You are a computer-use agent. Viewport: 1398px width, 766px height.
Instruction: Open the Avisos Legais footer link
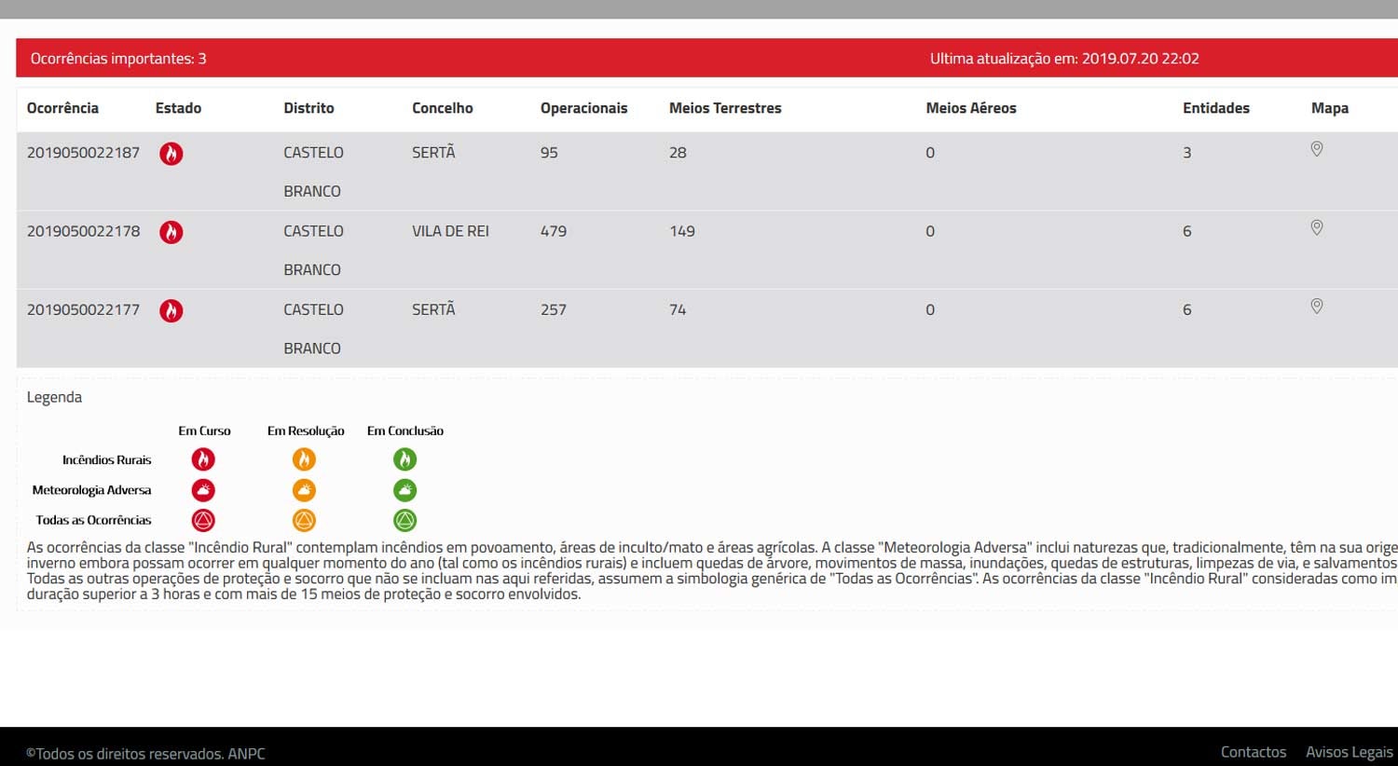(1349, 752)
